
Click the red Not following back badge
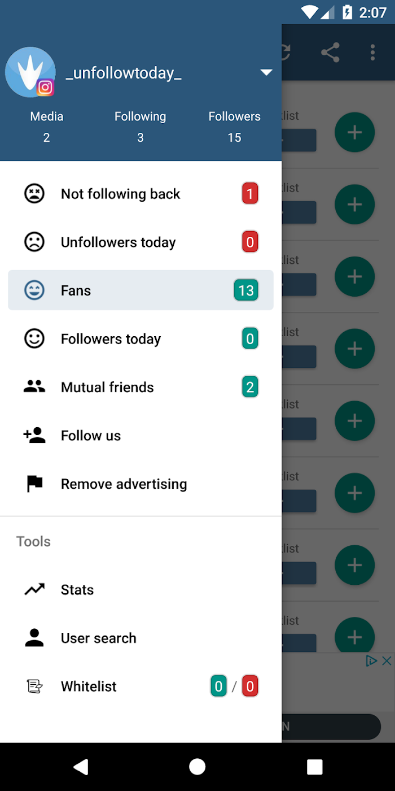coord(250,194)
